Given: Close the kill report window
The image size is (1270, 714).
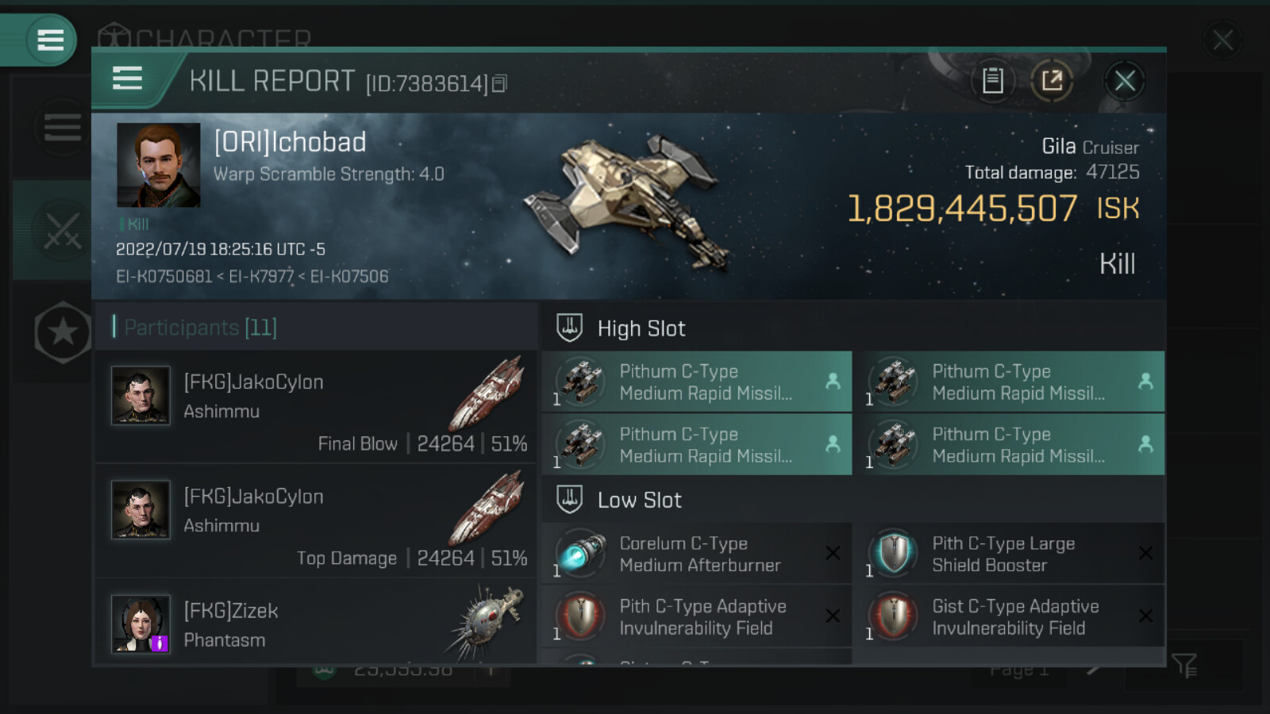Looking at the screenshot, I should pyautogui.click(x=1124, y=80).
